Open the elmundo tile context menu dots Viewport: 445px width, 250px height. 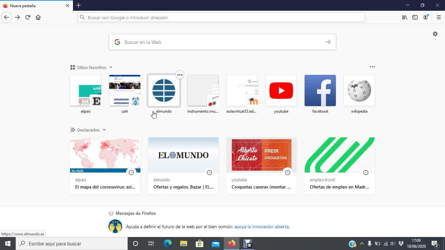[x=179, y=75]
